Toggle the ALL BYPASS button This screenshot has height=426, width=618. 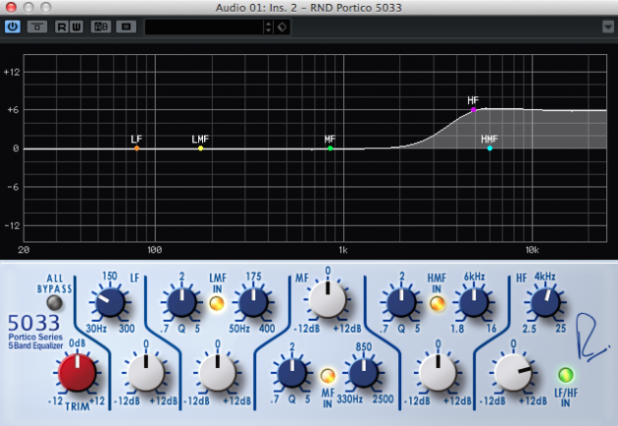(x=54, y=302)
